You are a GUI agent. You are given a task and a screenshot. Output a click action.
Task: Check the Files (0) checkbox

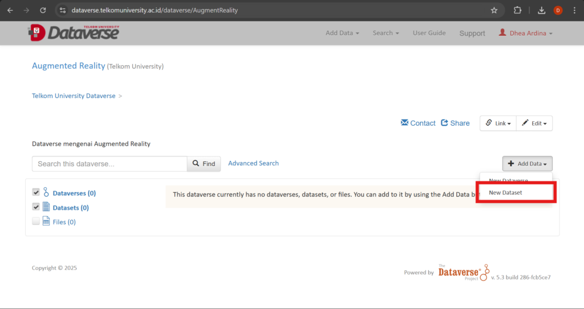[x=36, y=221]
